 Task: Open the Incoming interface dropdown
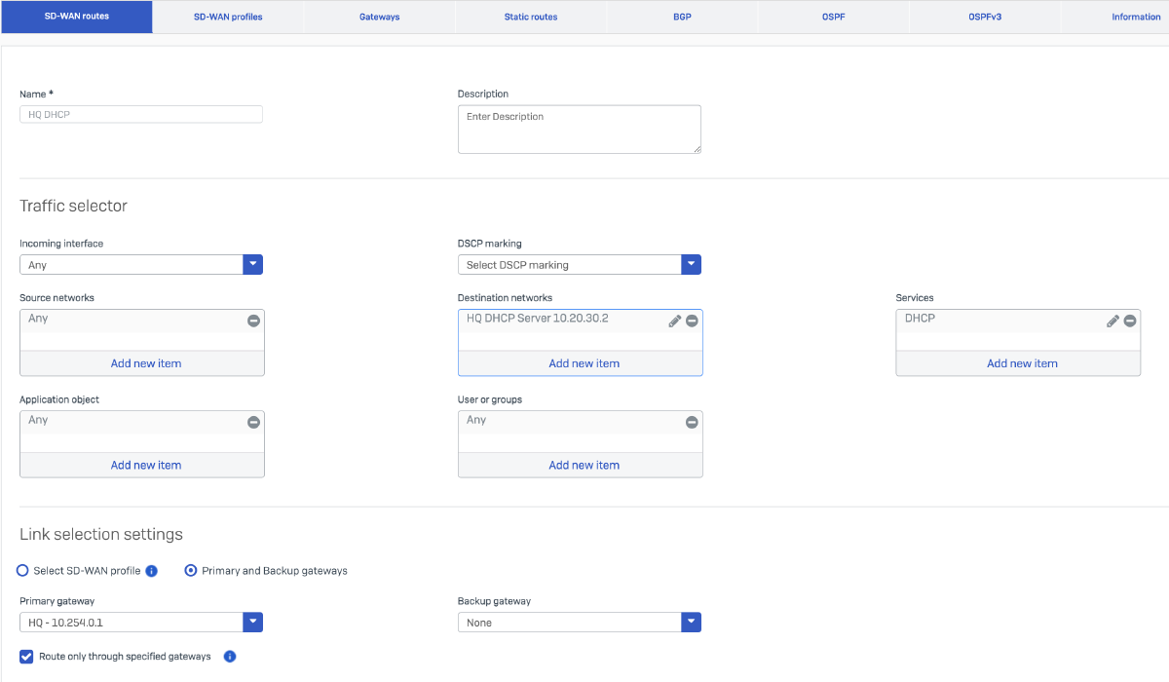pyautogui.click(x=252, y=264)
